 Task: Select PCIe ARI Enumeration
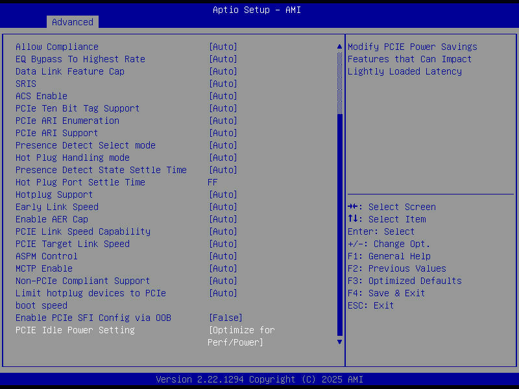pyautogui.click(x=223, y=120)
